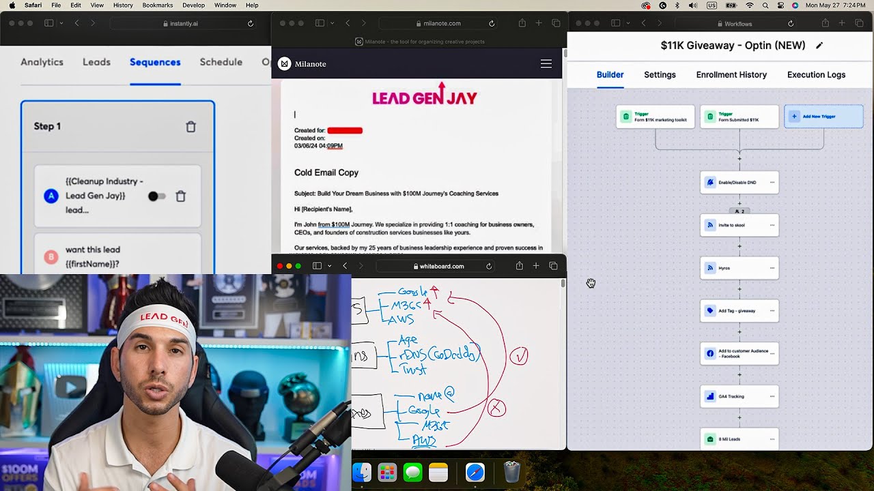Viewport: 874px width, 491px height.
Task: Open the Schedule tab
Action: point(221,62)
